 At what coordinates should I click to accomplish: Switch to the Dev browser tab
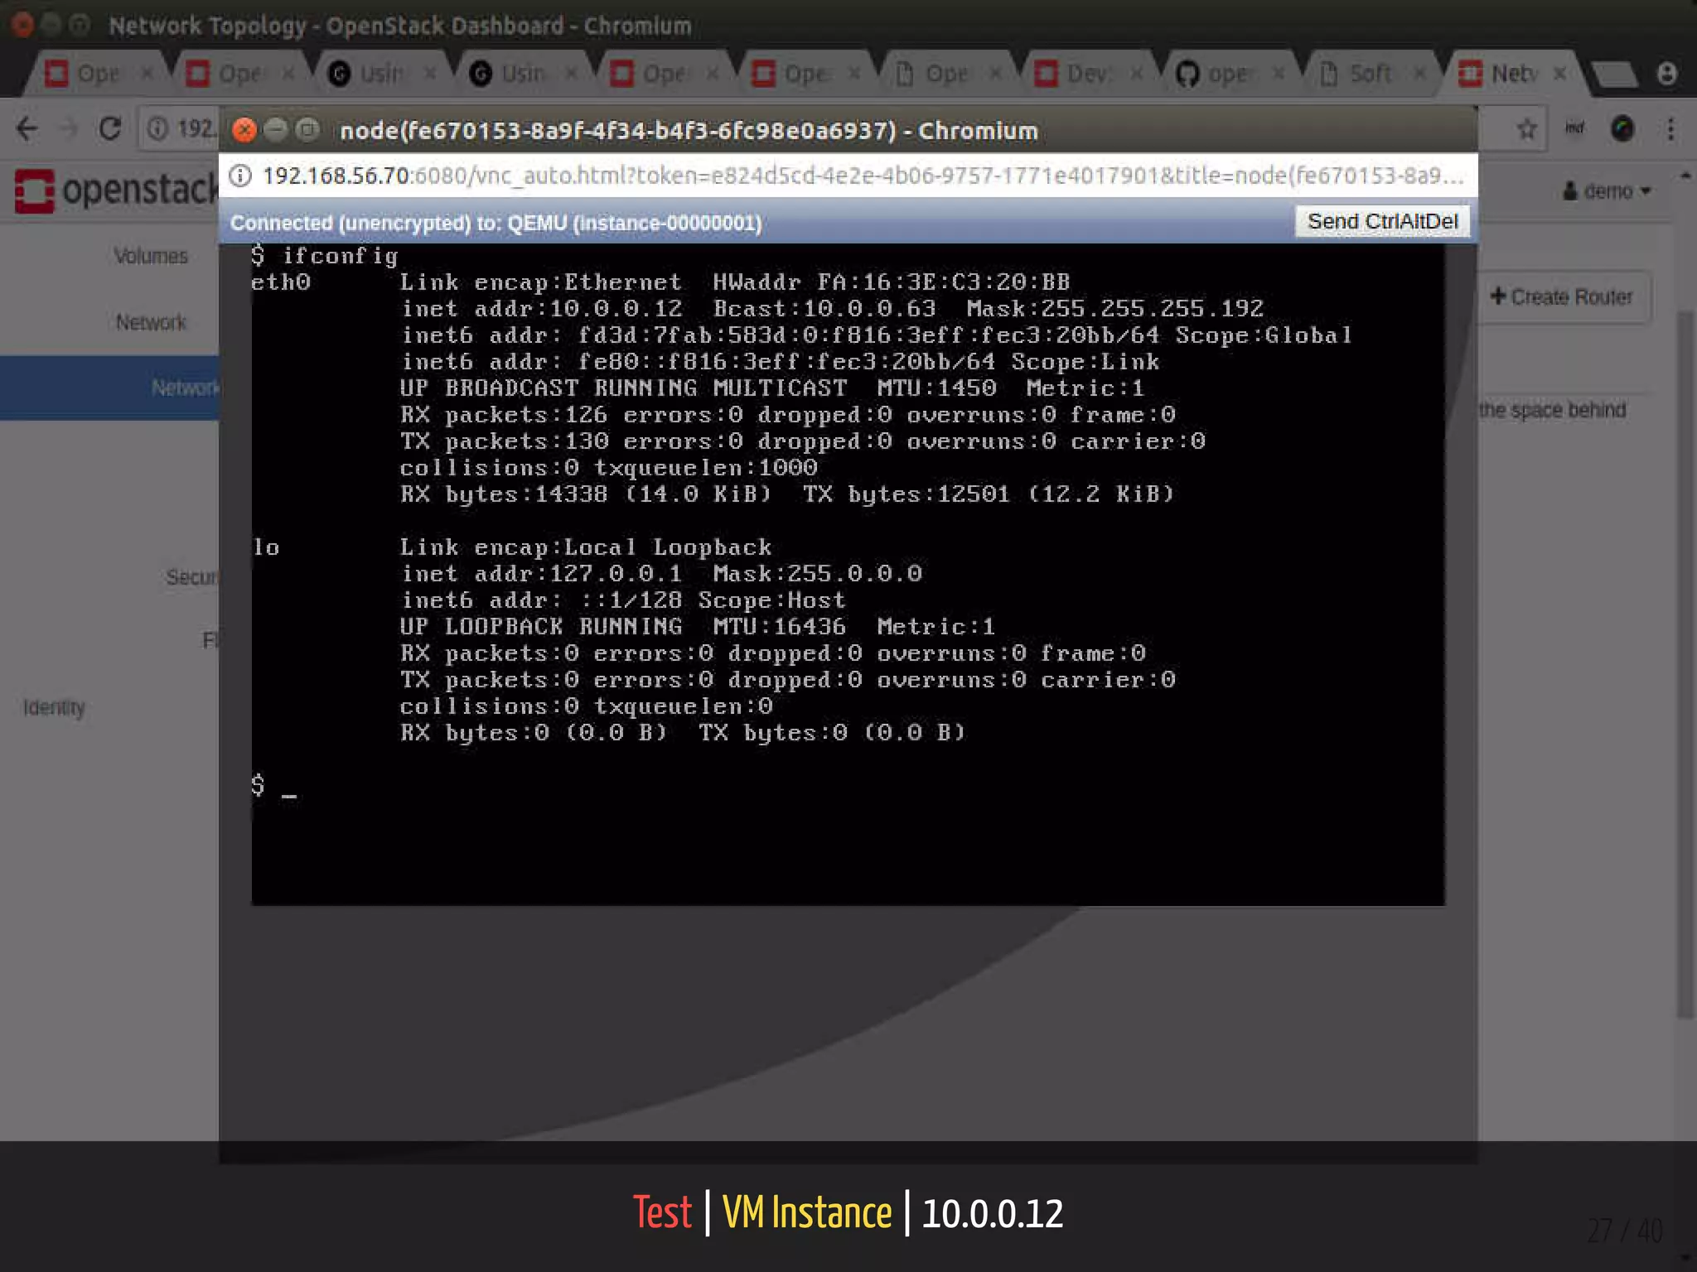tap(1085, 74)
